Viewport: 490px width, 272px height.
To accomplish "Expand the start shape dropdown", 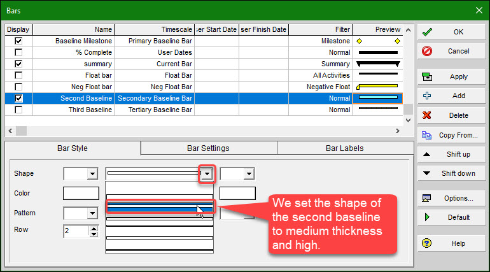I will pos(92,174).
